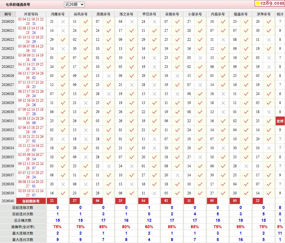Click the checkmark for 浮萍杀号 in period 2026031
The width and height of the screenshot is (285, 243).
coord(269,121)
